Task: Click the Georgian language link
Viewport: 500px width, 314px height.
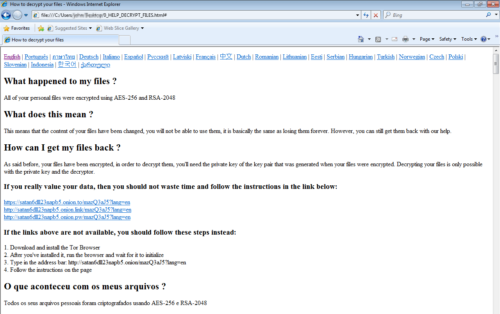Action: tap(95, 65)
